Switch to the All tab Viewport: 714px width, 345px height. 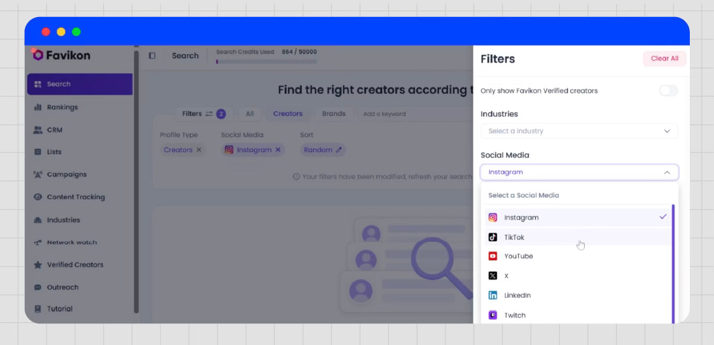click(250, 114)
